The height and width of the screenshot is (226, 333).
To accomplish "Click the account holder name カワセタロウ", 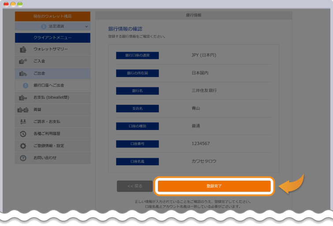I will tap(204, 161).
